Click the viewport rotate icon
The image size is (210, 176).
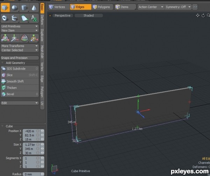pyautogui.click(x=203, y=15)
